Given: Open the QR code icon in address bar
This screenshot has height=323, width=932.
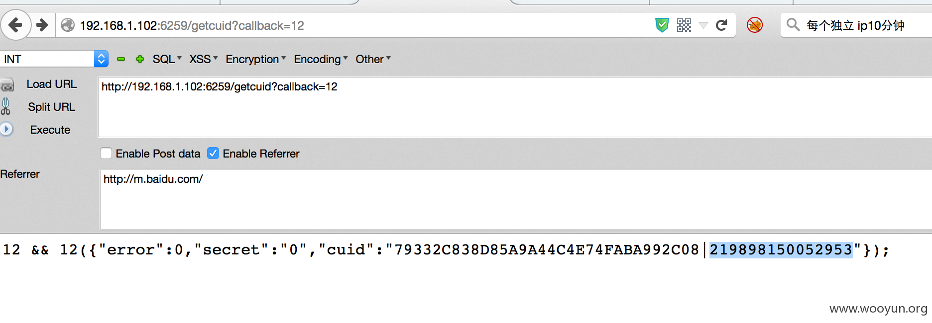Looking at the screenshot, I should point(684,25).
